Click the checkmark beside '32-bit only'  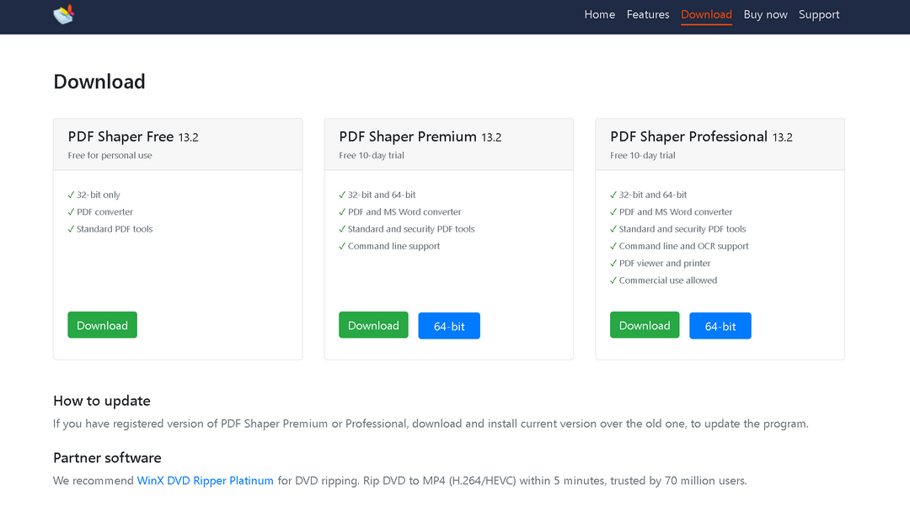[x=71, y=195]
